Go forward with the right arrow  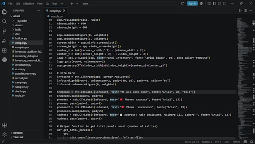click(77, 4)
